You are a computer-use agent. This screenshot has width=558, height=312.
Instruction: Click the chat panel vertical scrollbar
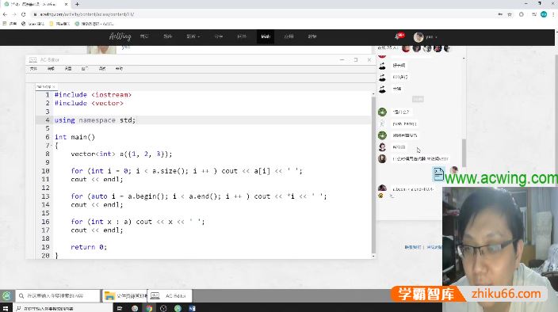pos(464,153)
